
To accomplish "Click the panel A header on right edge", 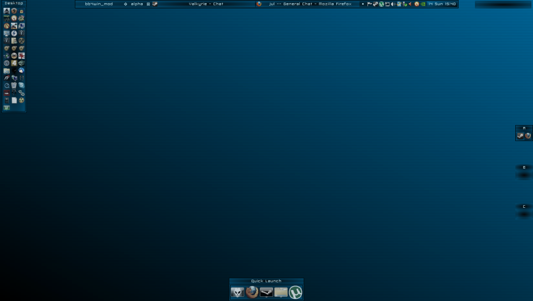I will 524,128.
